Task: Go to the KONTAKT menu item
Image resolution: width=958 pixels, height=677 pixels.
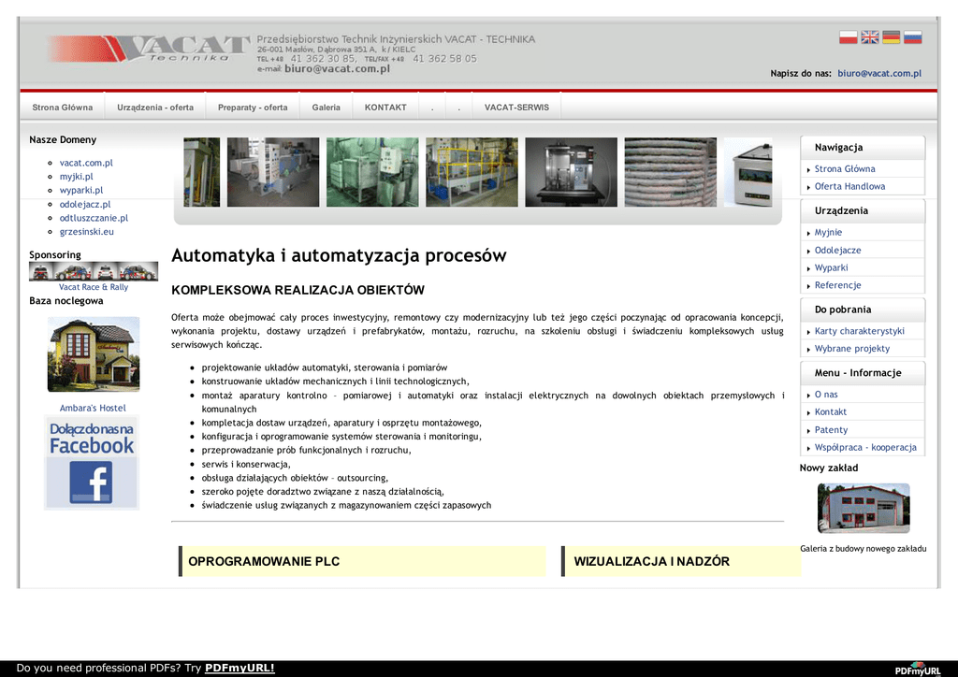Action: [x=385, y=108]
